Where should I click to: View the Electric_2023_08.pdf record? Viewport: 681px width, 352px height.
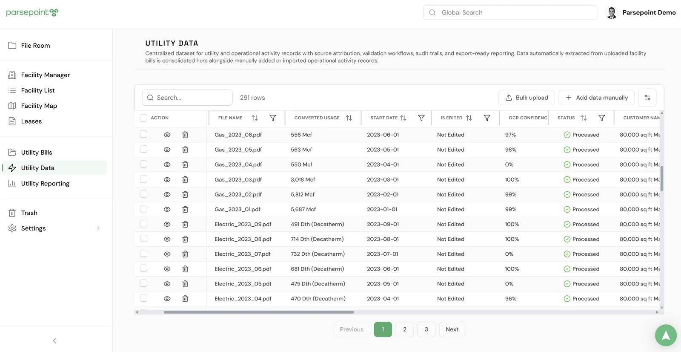167,239
